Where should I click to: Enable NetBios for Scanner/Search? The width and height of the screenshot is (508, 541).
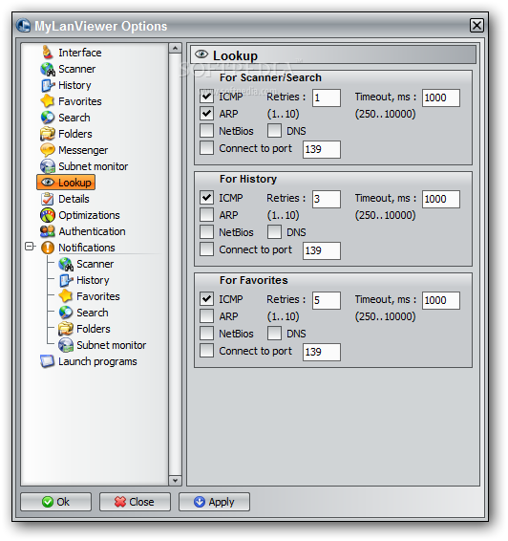tap(207, 131)
